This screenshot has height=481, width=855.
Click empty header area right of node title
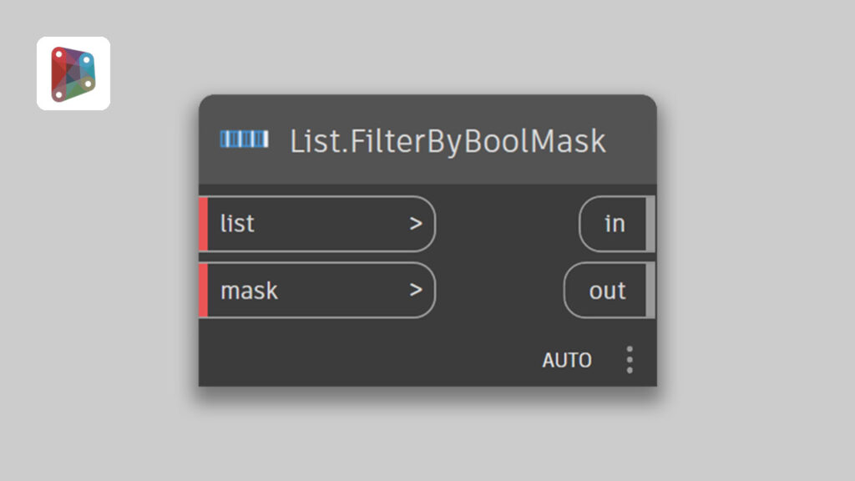[631, 140]
